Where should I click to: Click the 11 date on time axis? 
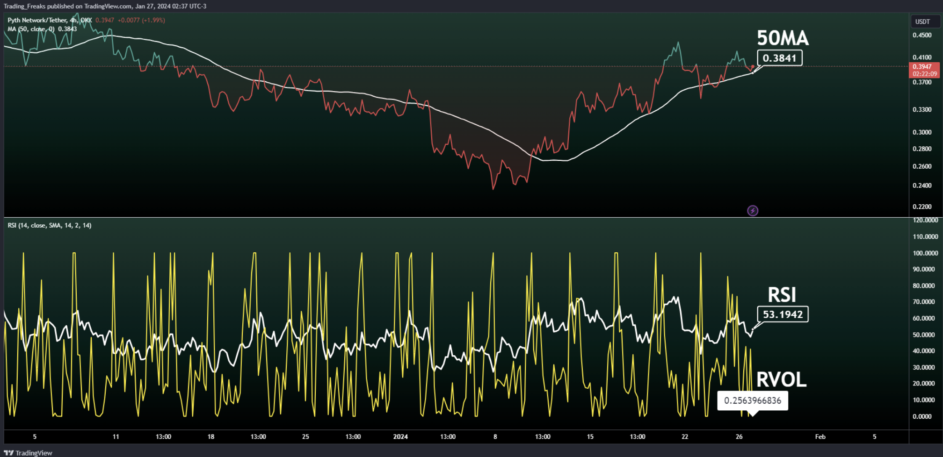(116, 437)
